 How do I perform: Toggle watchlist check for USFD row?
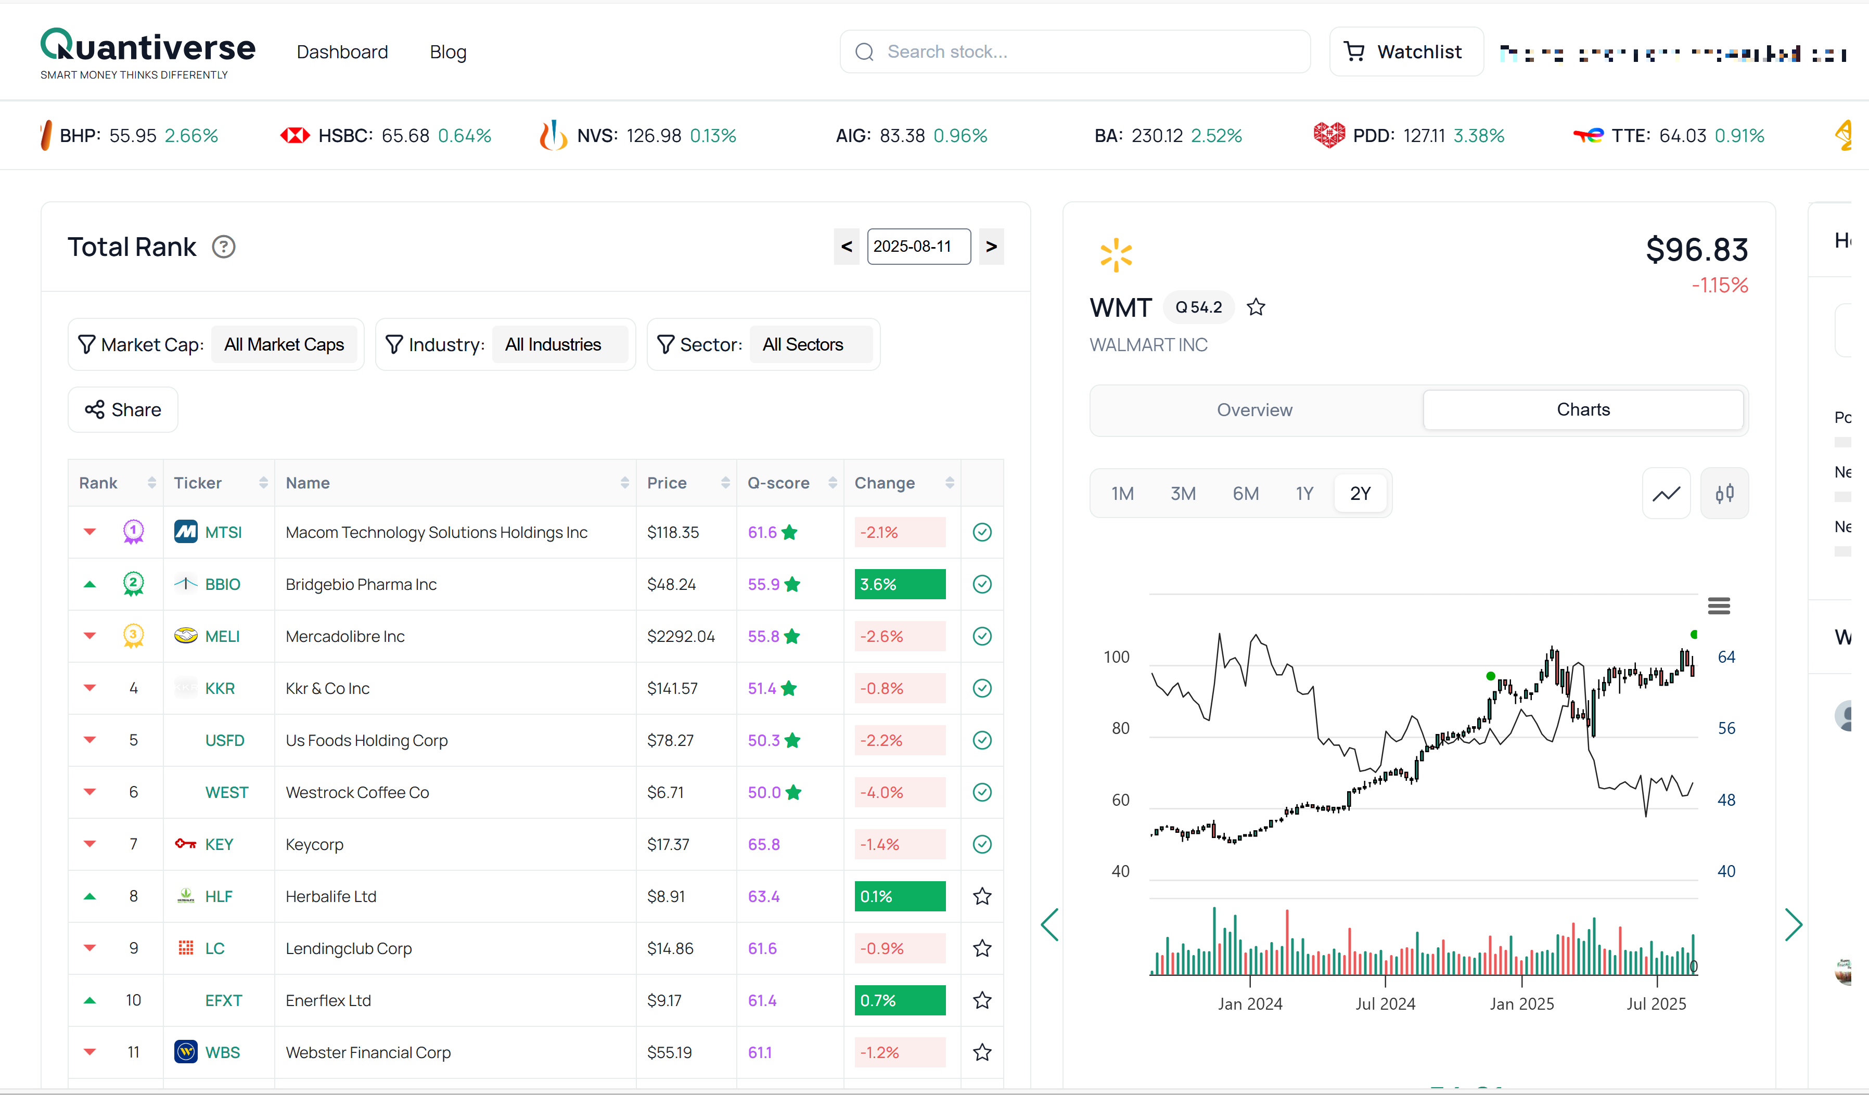coord(982,740)
